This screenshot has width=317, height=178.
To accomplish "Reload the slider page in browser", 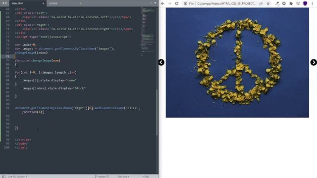I will 177,3.
